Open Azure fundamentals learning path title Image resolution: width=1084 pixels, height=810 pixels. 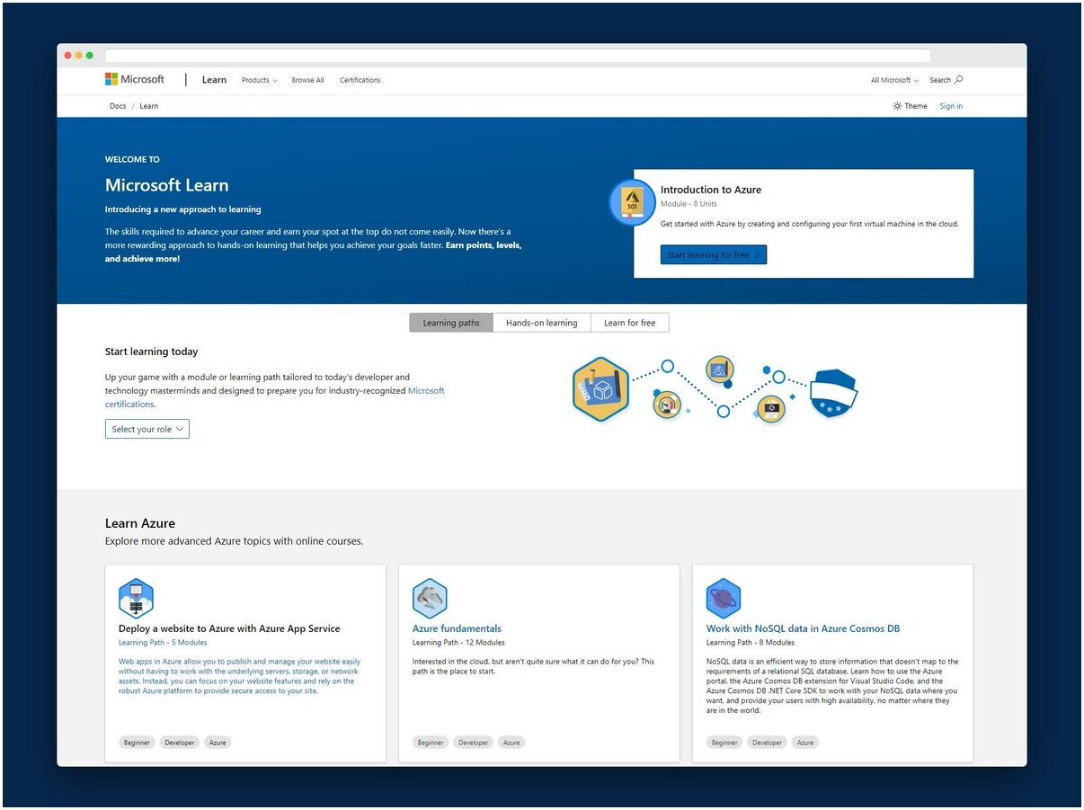coord(457,628)
